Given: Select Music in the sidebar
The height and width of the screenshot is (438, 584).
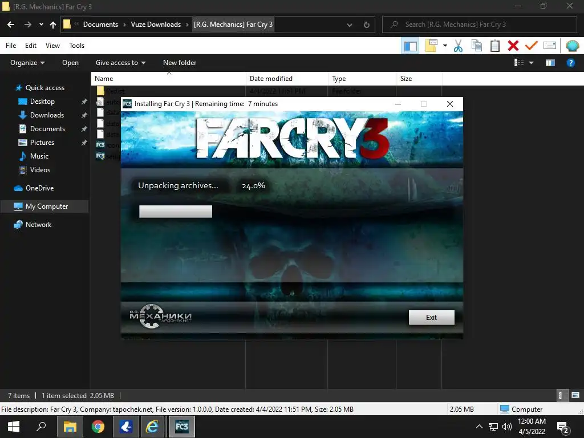Looking at the screenshot, I should (x=39, y=156).
